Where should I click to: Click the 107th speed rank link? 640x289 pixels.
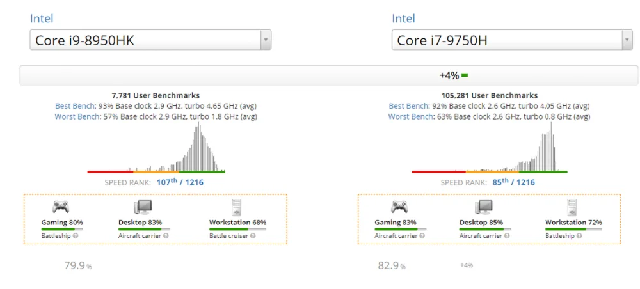point(166,182)
